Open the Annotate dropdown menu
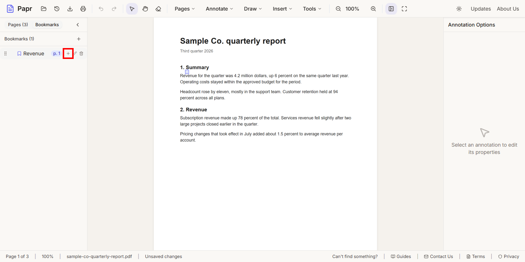The width and height of the screenshot is (525, 262). [x=219, y=9]
